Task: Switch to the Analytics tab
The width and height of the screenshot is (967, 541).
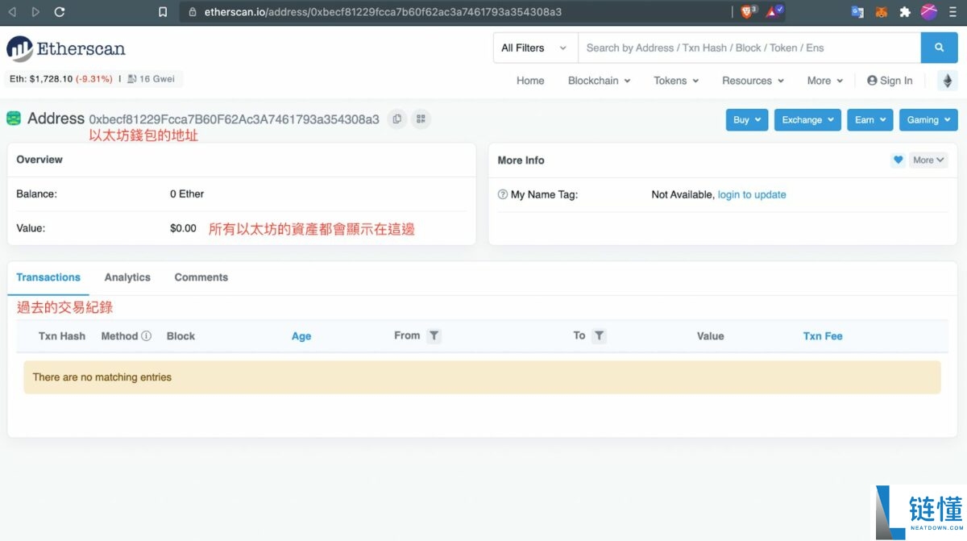Action: coord(127,277)
